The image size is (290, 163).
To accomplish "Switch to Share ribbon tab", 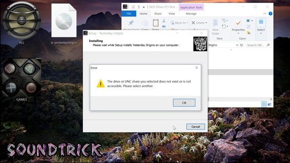I will click(x=158, y=14).
